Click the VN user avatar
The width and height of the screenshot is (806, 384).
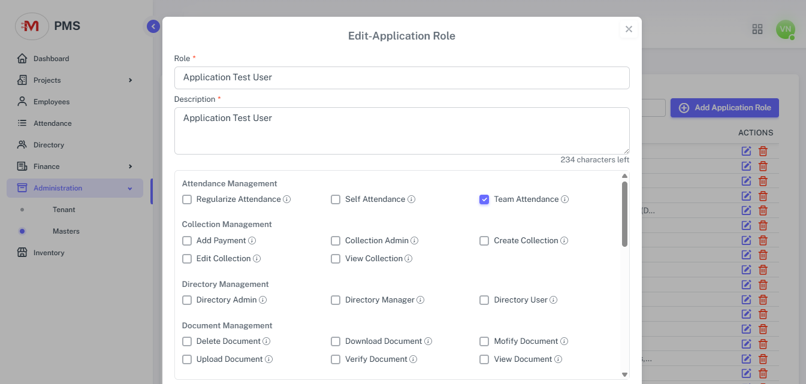[785, 29]
